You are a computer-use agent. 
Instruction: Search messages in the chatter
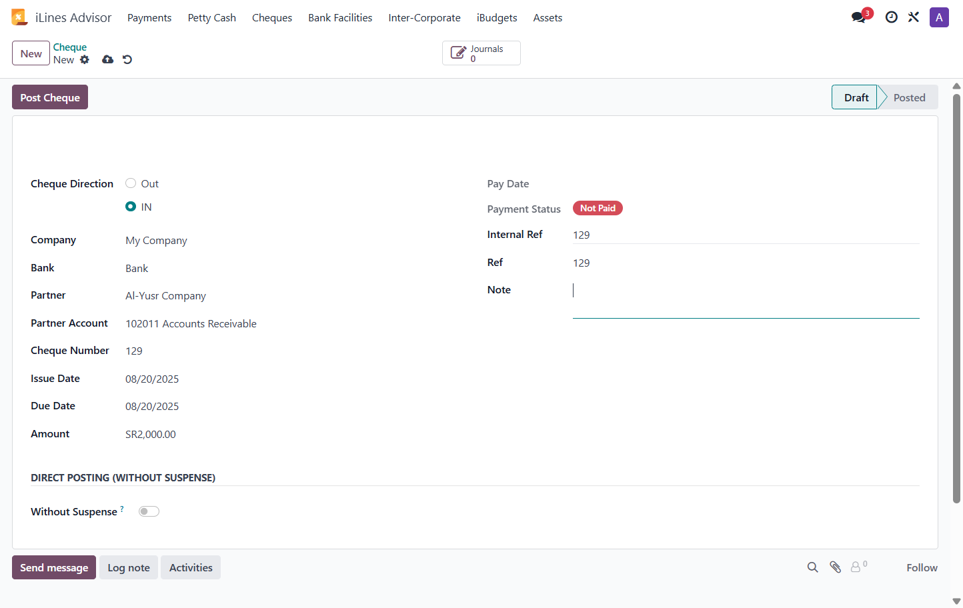point(812,567)
